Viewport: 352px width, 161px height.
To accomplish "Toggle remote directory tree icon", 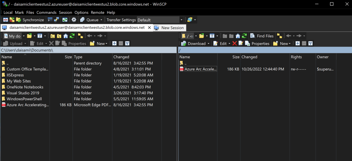I will point(279,36).
